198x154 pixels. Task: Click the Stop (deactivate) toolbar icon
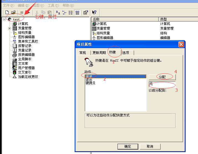coord(22,12)
